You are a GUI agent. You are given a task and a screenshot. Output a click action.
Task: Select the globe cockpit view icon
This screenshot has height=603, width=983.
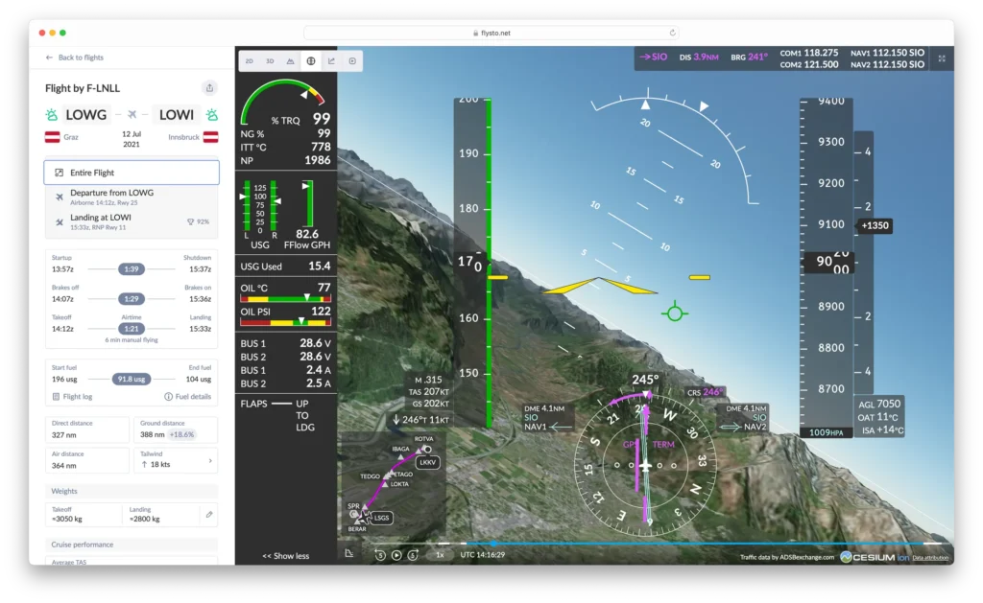tap(310, 61)
